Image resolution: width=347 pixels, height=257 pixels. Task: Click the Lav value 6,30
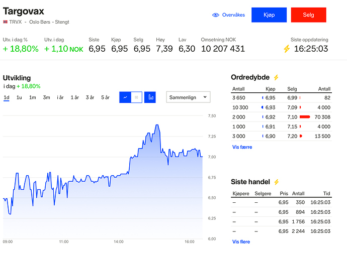187,49
